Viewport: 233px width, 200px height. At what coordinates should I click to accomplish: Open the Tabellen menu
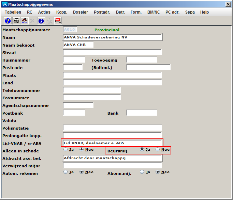[x=13, y=12]
